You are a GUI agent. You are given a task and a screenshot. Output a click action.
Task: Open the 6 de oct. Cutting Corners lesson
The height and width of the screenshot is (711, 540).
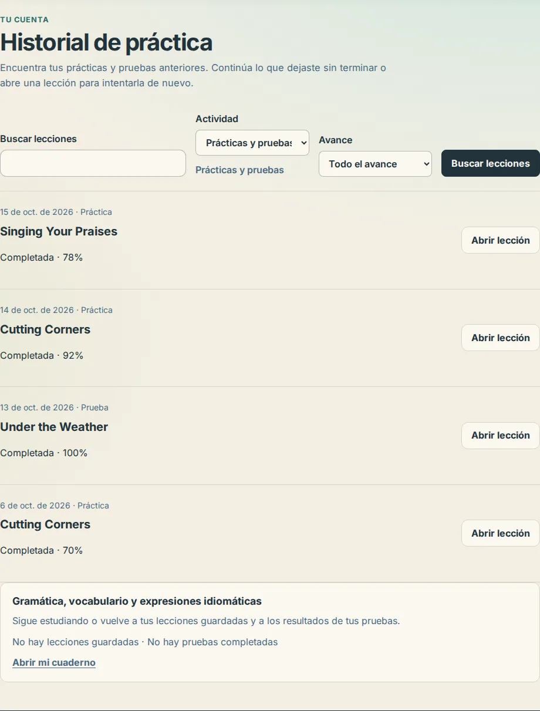pos(501,533)
